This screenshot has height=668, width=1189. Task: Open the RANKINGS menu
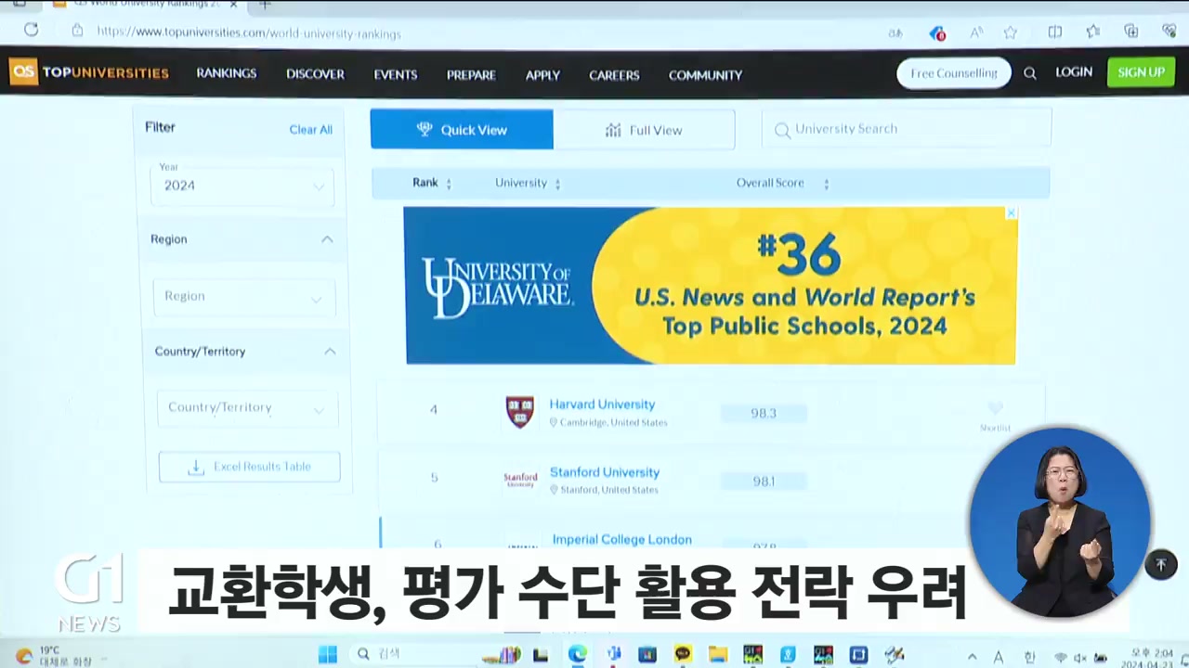[x=226, y=73]
